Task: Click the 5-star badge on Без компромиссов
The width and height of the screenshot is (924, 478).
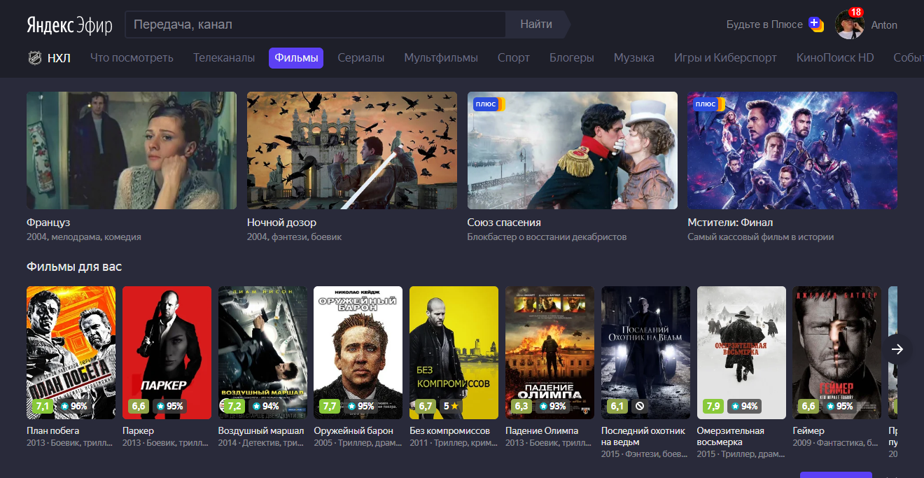Action: point(451,406)
